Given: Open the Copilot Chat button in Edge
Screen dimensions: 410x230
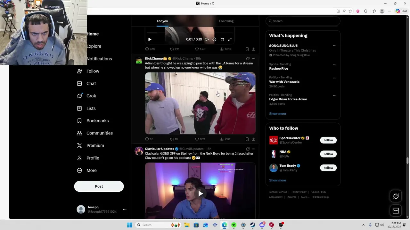Looking at the screenshot, I should point(401,11).
